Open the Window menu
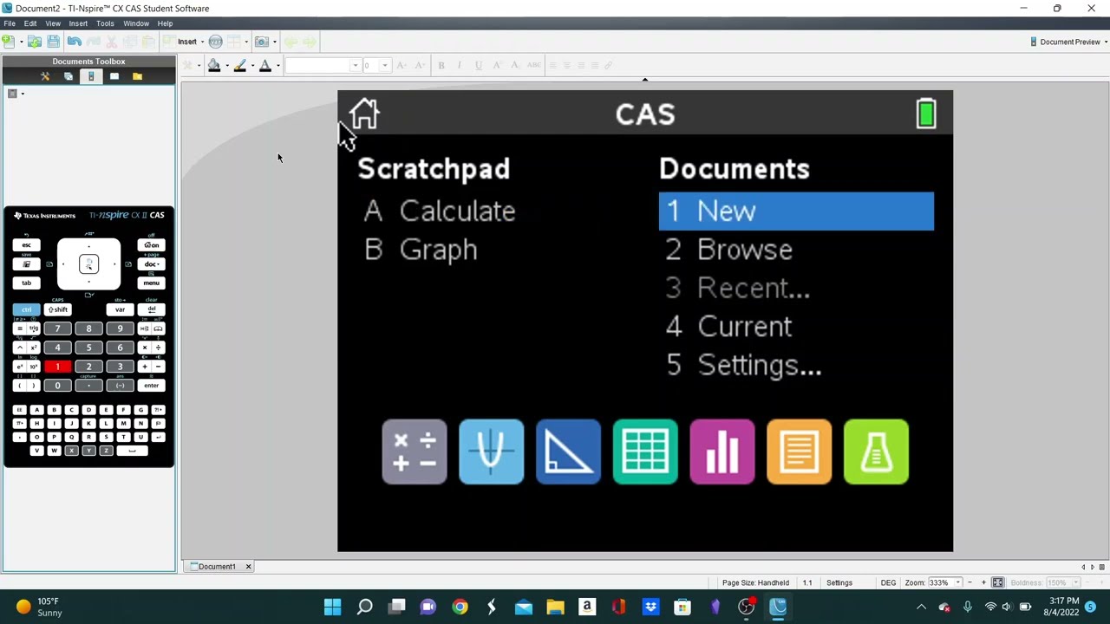The width and height of the screenshot is (1110, 624). coord(136,23)
